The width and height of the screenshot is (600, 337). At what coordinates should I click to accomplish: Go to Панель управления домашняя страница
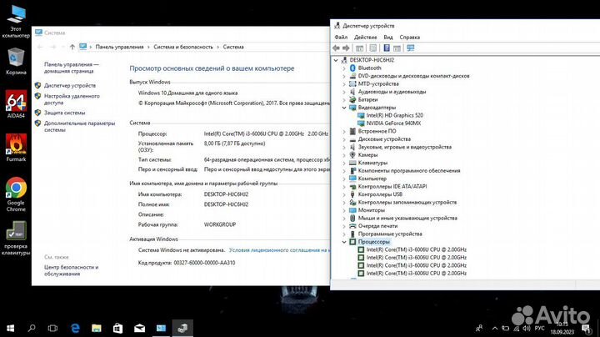(x=71, y=68)
